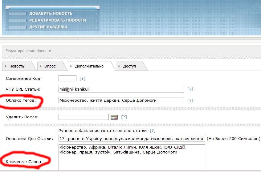261x172 pixels.
Task: Click the arrow icon on the Доступ tab
Action: click(119, 66)
